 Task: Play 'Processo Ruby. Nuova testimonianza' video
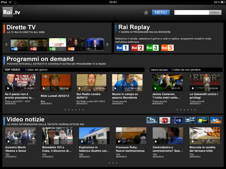click(131, 136)
